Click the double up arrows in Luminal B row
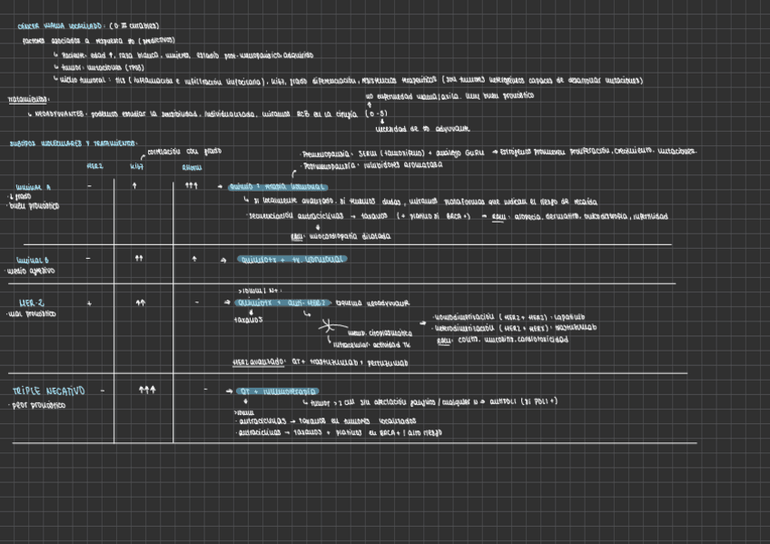 coord(139,259)
